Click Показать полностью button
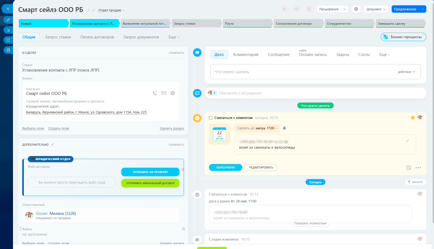Image resolution: width=434 pixels, height=249 pixels. click(x=310, y=223)
